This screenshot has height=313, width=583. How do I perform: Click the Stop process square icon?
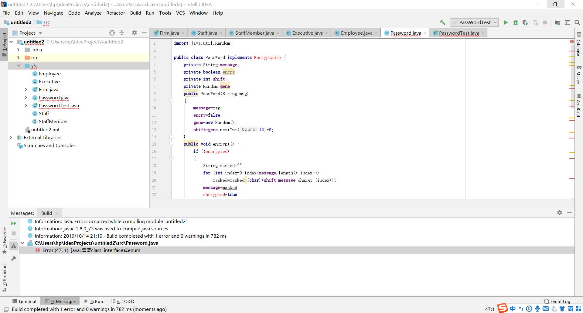point(545,22)
